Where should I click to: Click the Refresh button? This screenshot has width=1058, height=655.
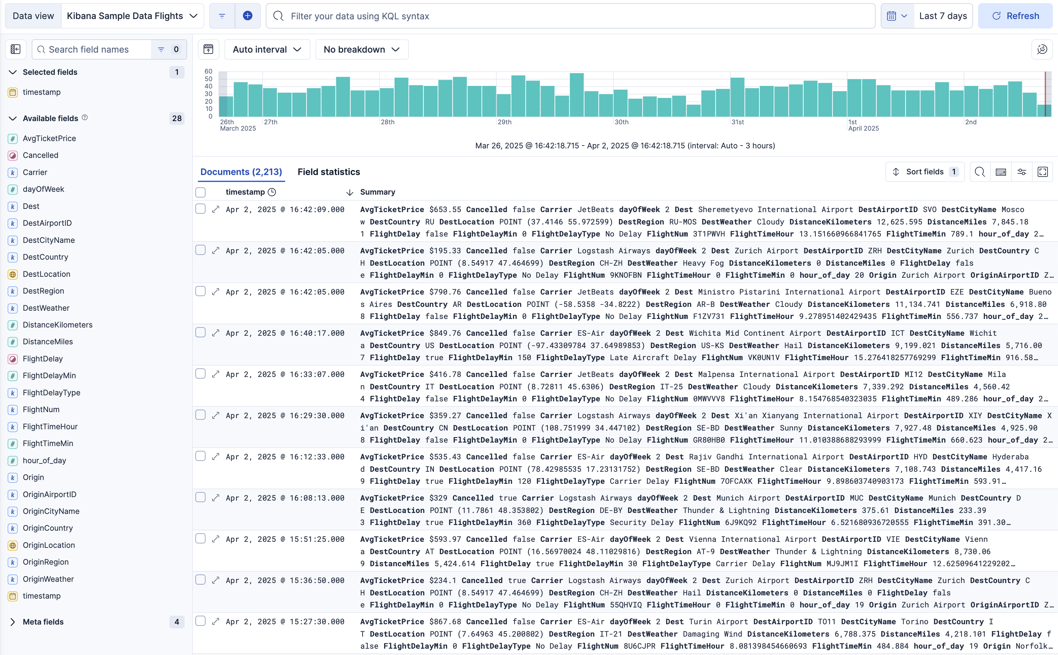[1016, 16]
